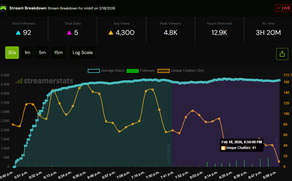The image size is (292, 181).
Task: Switch chart interval to 1m
Action: point(27,53)
